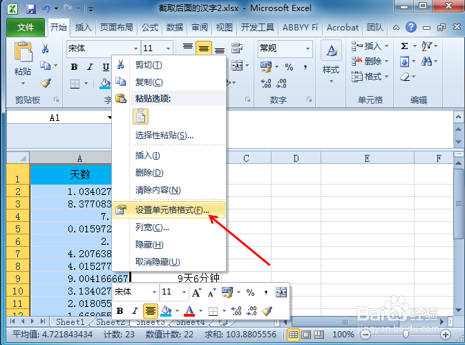Click the Save icon in quick access toolbar
Screen dimensions: 465x345
click(31, 8)
